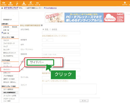Click the おてもやんブログ username link

click(x=11, y=8)
